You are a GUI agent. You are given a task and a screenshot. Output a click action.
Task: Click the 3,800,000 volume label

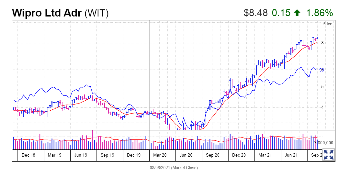(x=324, y=143)
